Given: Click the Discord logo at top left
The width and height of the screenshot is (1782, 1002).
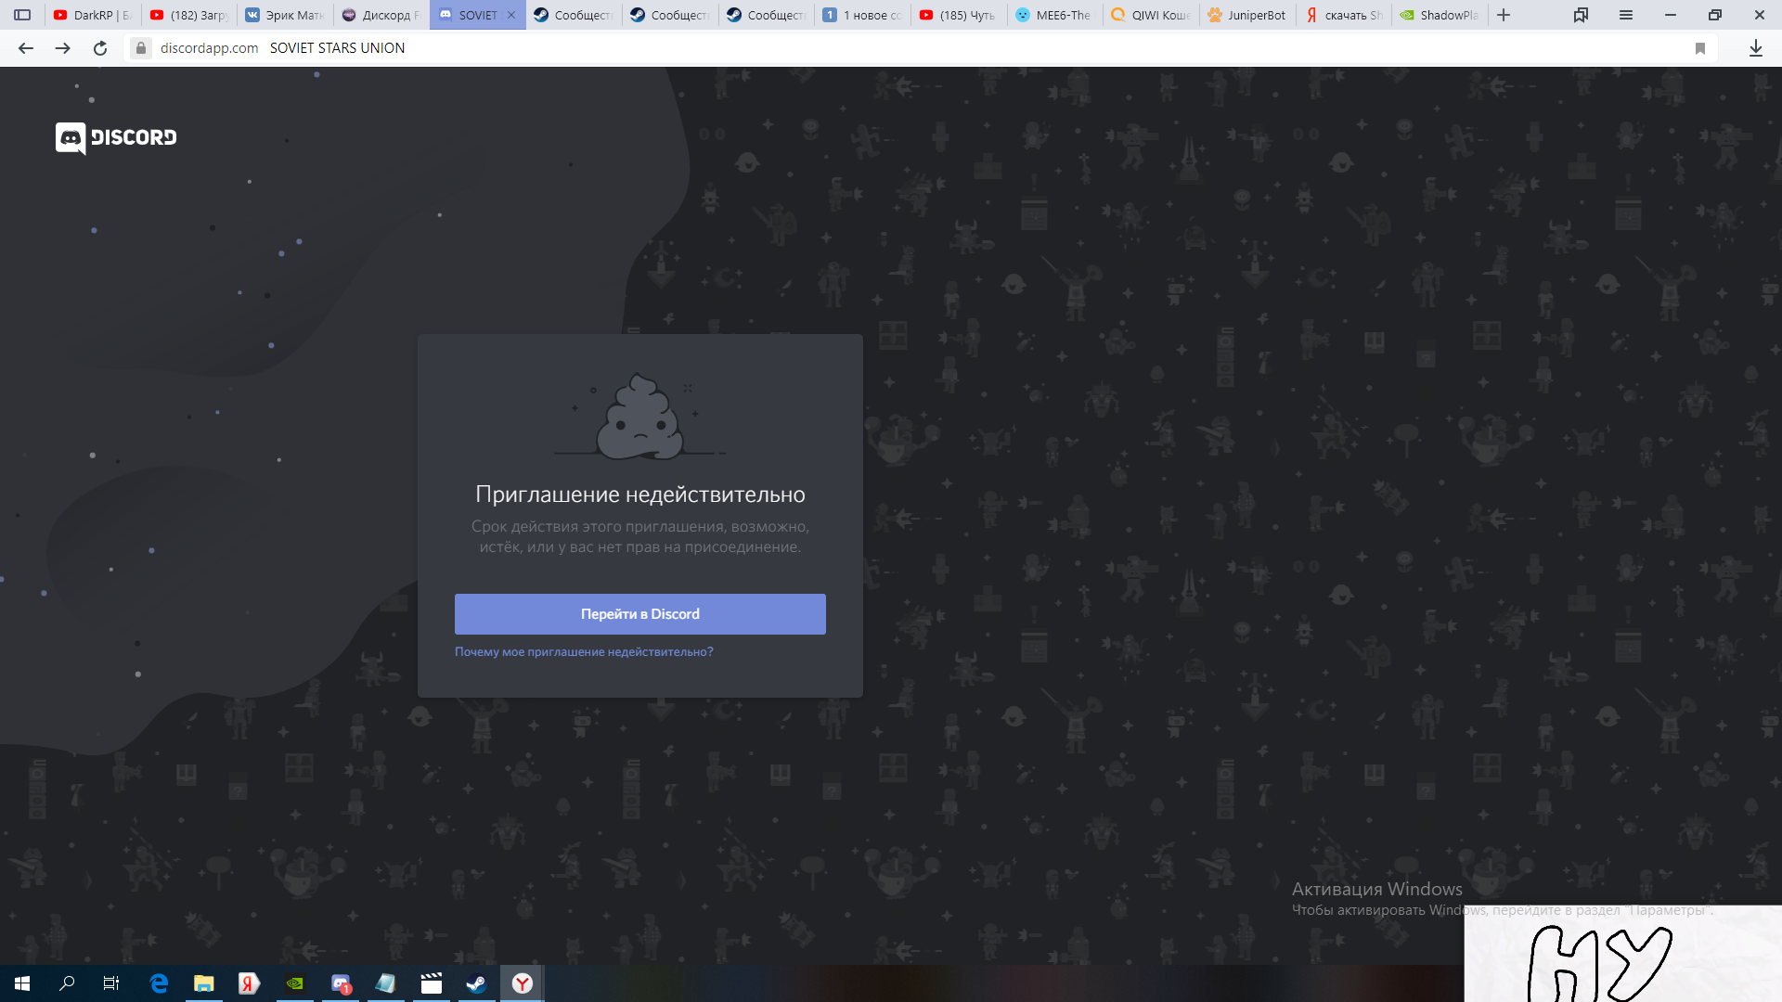Looking at the screenshot, I should point(116,137).
